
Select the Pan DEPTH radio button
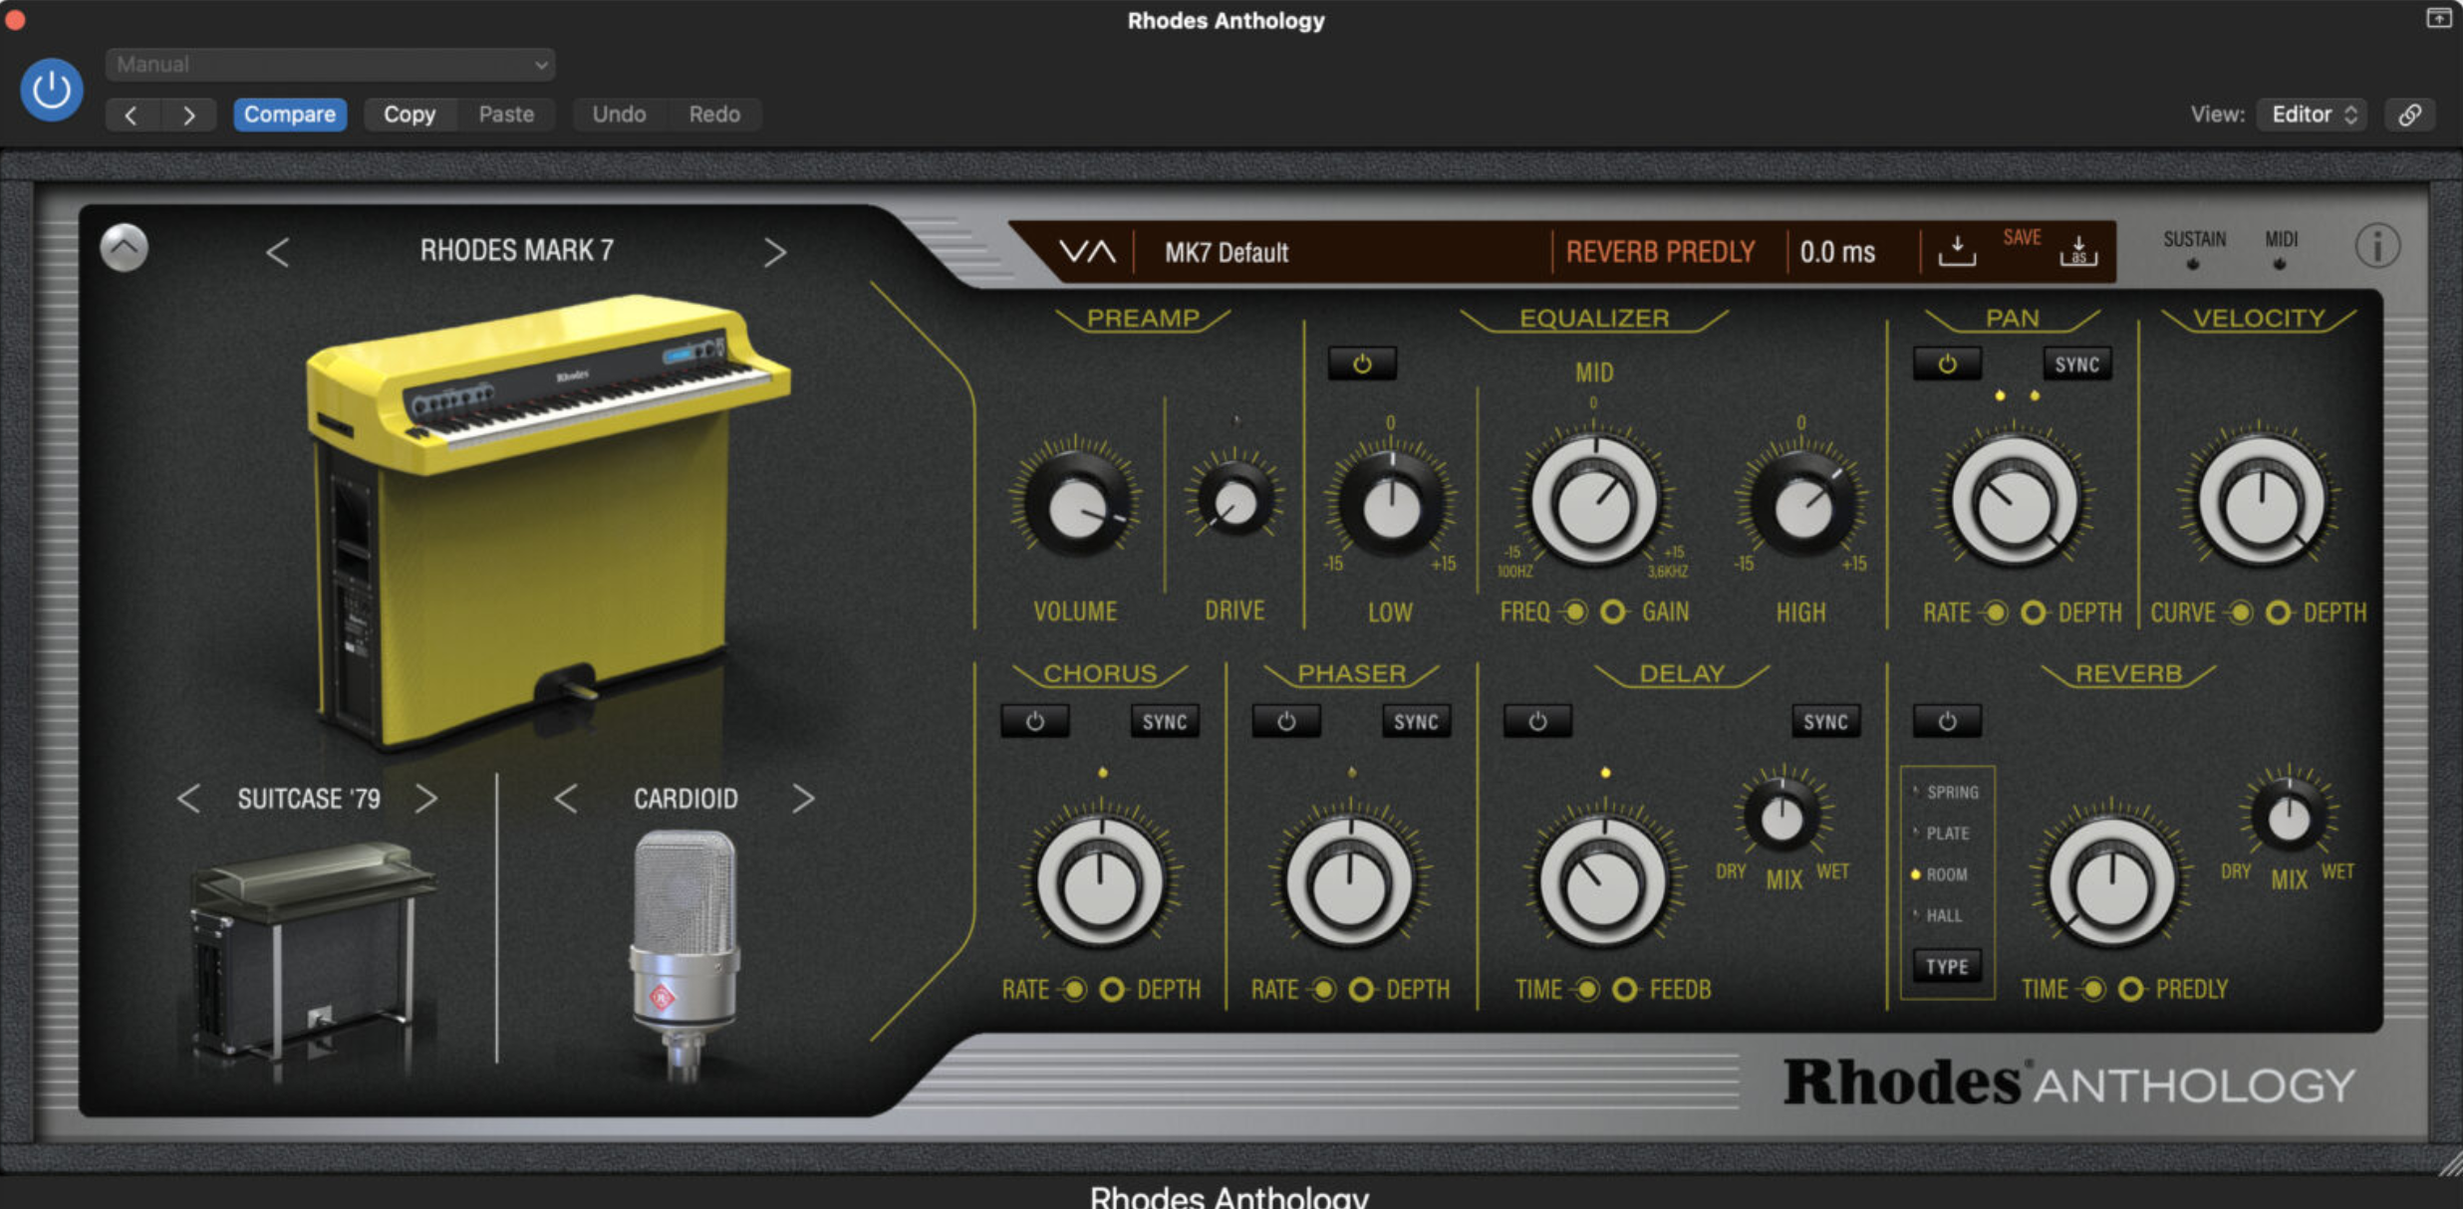pos(2034,611)
